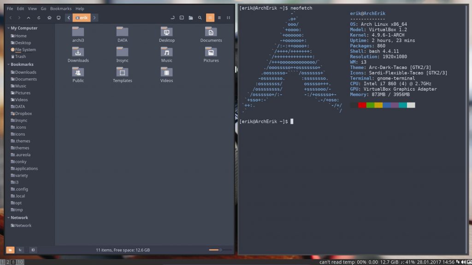Adjust the icon zoom slider in the status bar
Viewport: 472px width, 265px height.
point(220,250)
